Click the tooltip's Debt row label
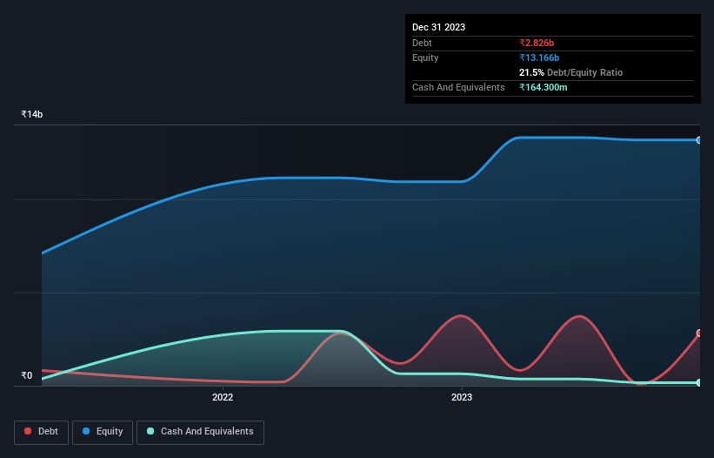 click(422, 43)
